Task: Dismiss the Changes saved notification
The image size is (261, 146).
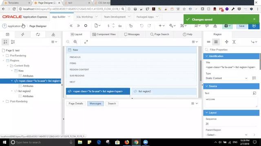Action: tap(254, 19)
